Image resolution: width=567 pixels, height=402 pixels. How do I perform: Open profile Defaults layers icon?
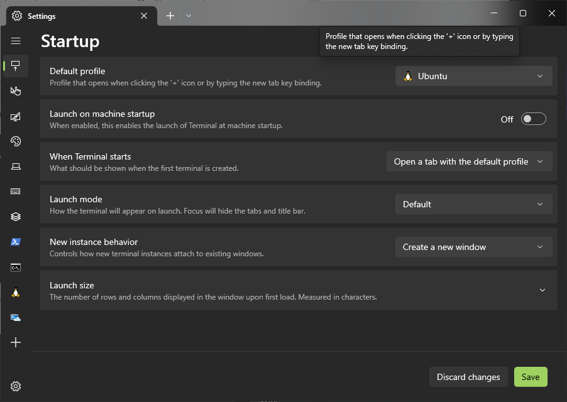click(16, 217)
